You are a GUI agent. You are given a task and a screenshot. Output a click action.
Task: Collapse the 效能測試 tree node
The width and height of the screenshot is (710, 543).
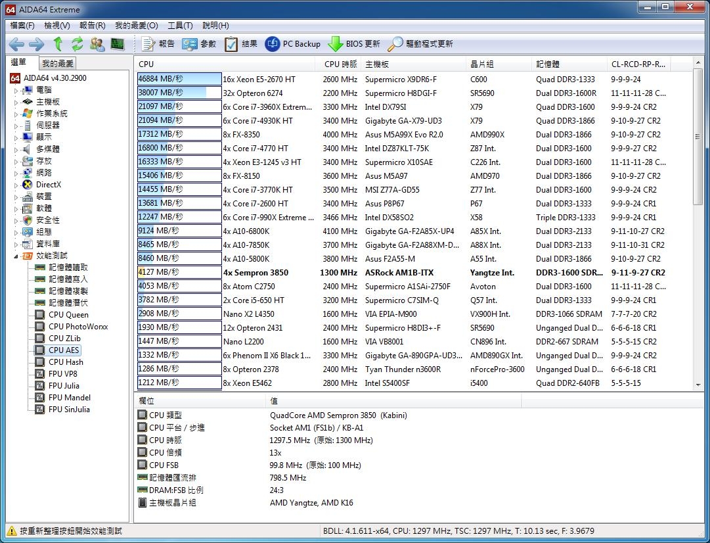(16, 256)
